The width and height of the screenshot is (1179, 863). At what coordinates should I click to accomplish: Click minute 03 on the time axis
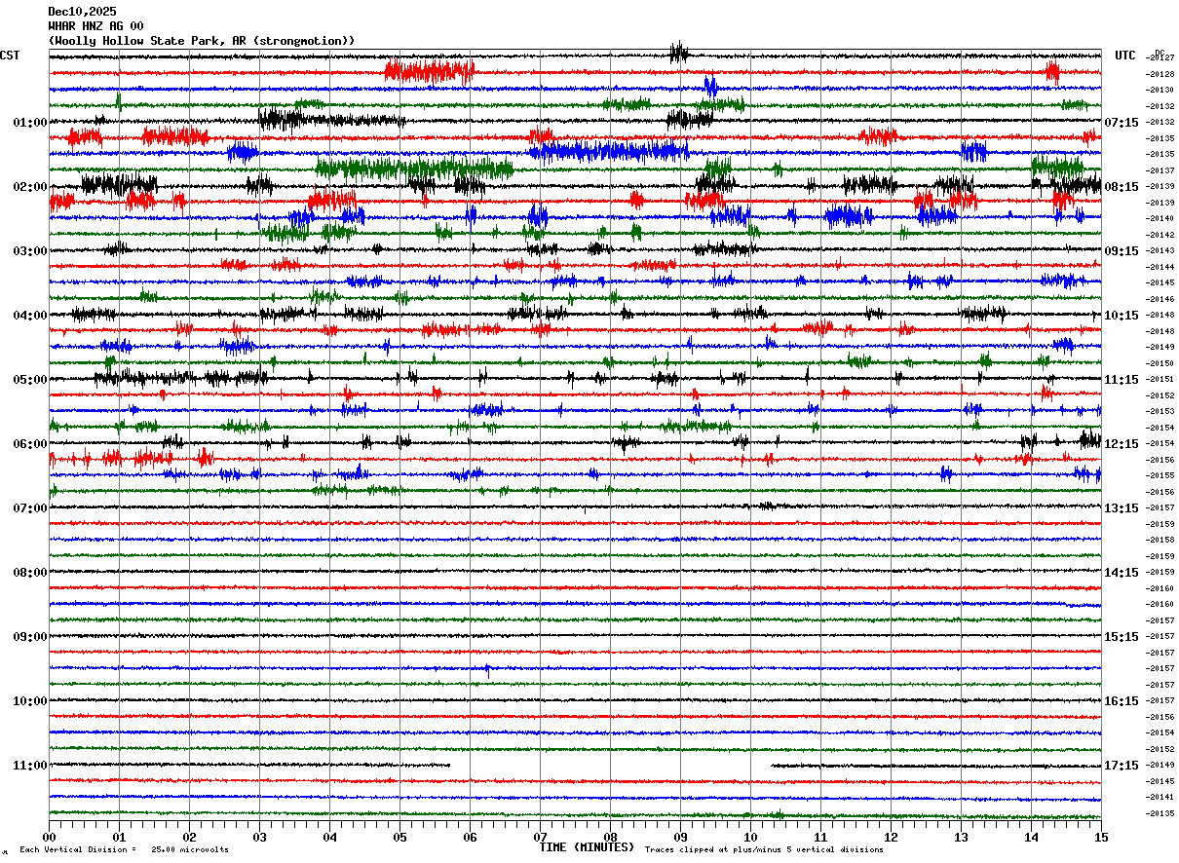point(259,837)
